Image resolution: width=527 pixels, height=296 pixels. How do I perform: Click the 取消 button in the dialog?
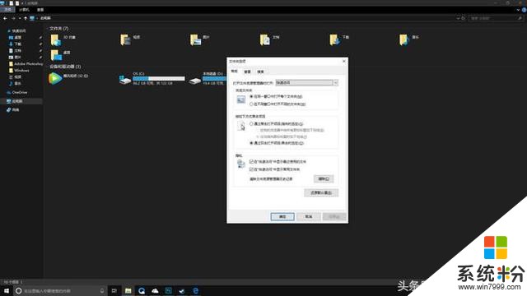(309, 217)
